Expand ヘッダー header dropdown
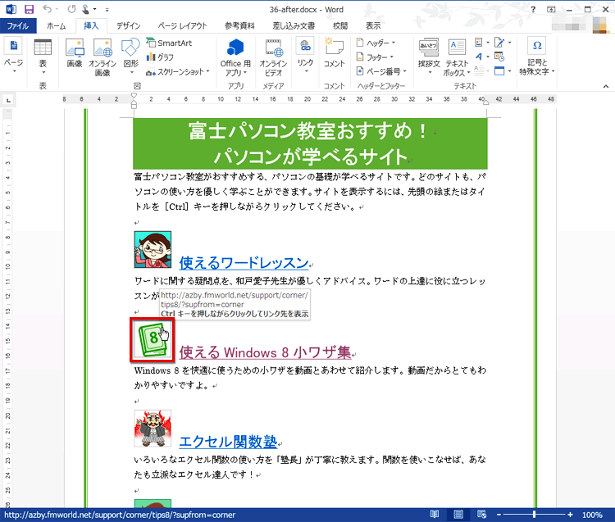This screenshot has width=615, height=522. [x=394, y=43]
